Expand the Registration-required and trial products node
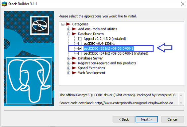Image resolution: width=187 pixels, height=127 pixels. [69, 63]
